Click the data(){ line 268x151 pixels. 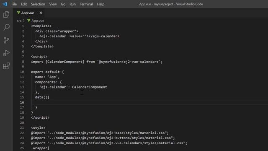[42, 97]
